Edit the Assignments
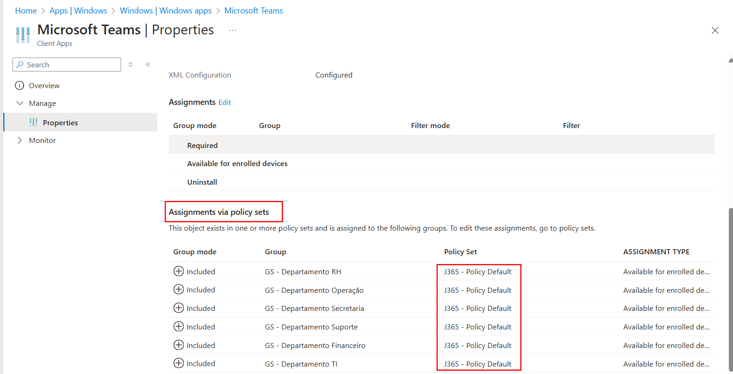The height and width of the screenshot is (374, 733). point(225,102)
